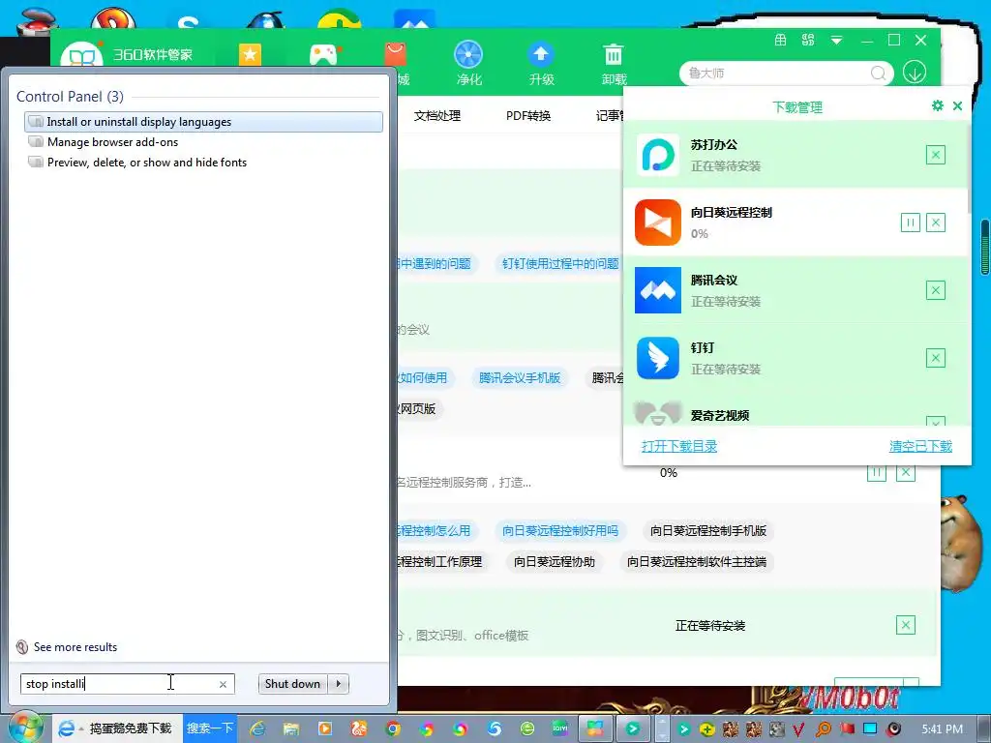Cancel the bottom list row 正在等待安装
991x743 pixels.
906,626
